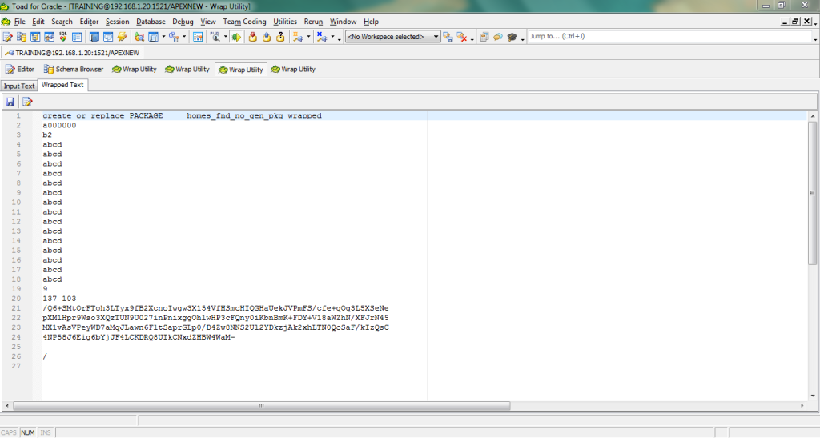Click the horizontal scrollbar left arrow
820x438 pixels.
pyautogui.click(x=6, y=406)
